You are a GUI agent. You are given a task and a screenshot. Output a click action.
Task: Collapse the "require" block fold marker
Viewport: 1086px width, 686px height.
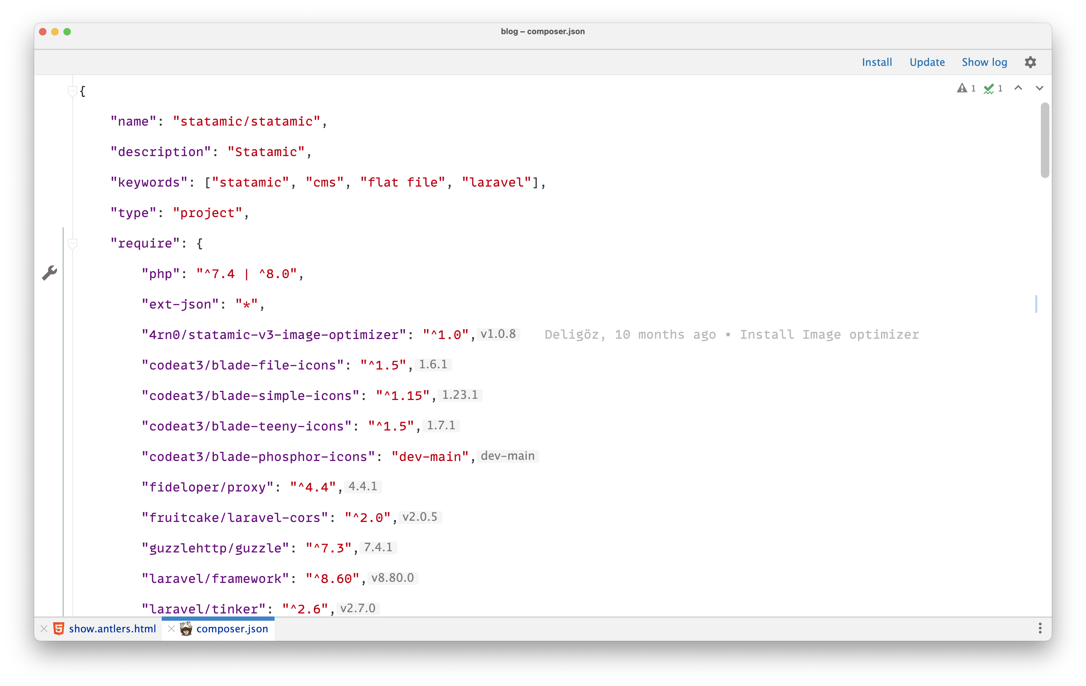coord(72,244)
